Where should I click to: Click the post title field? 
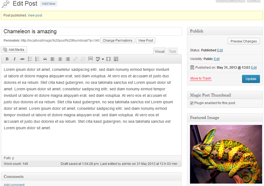click(91, 31)
